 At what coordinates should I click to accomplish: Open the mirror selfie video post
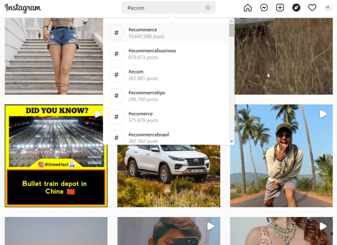(168, 231)
